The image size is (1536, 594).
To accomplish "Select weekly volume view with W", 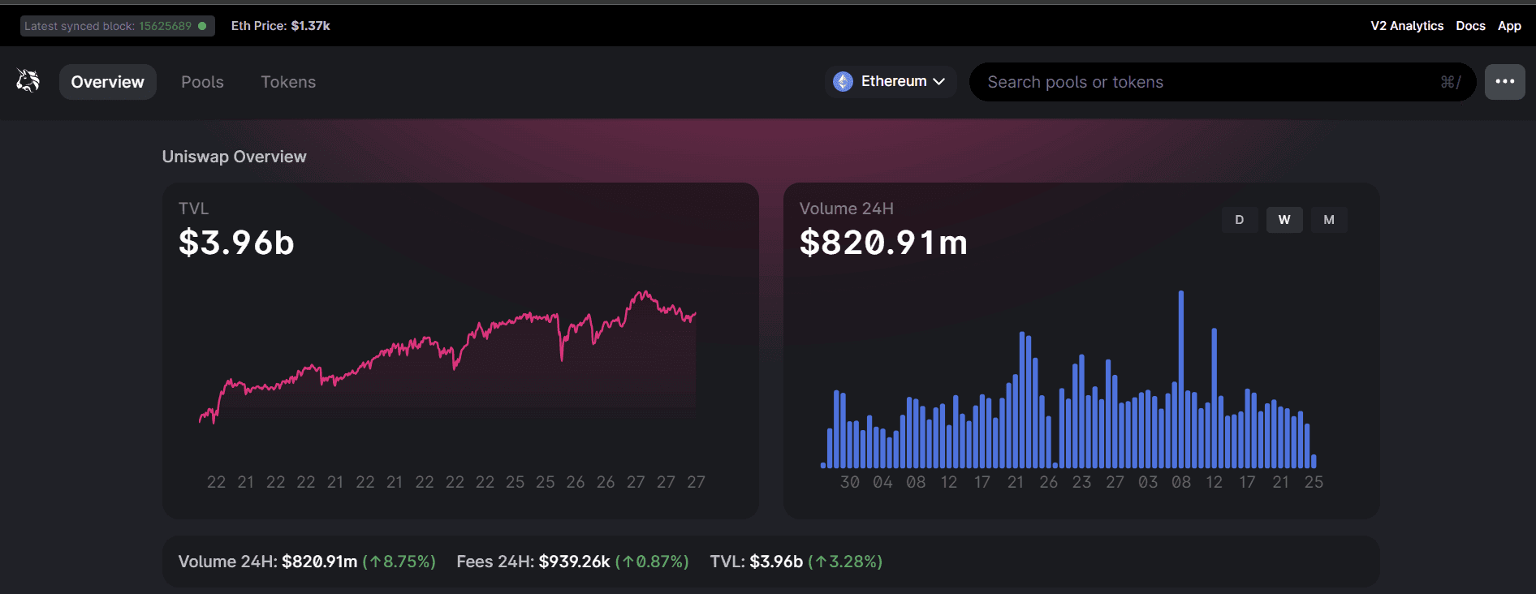I will 1284,220.
